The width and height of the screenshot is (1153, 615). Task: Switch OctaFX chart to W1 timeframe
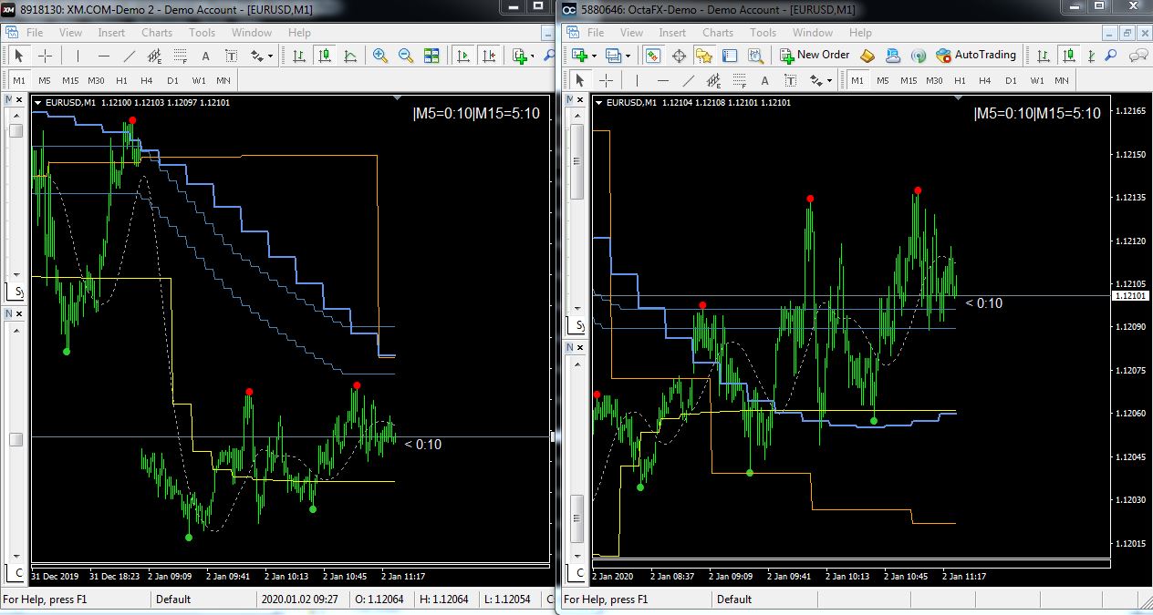click(x=1036, y=80)
